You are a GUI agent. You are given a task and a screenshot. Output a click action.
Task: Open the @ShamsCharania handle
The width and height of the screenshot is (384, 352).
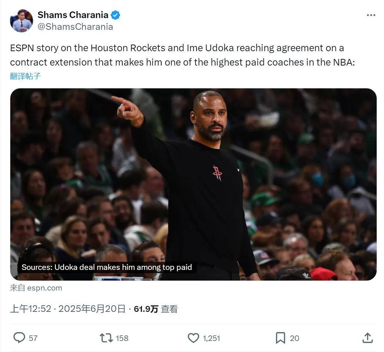click(75, 27)
